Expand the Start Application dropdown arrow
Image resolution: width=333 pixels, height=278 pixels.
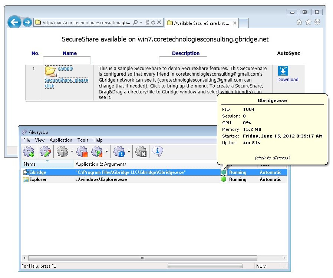click(72, 152)
